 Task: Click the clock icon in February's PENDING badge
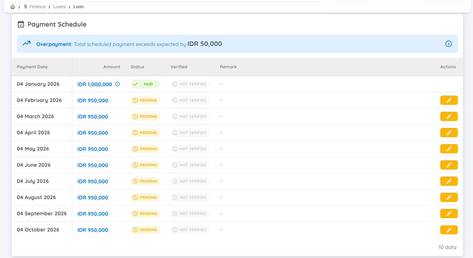pyautogui.click(x=136, y=100)
